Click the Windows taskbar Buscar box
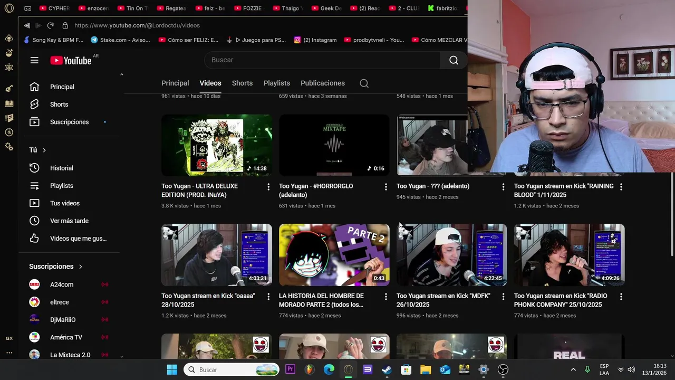675x380 pixels. 232,369
